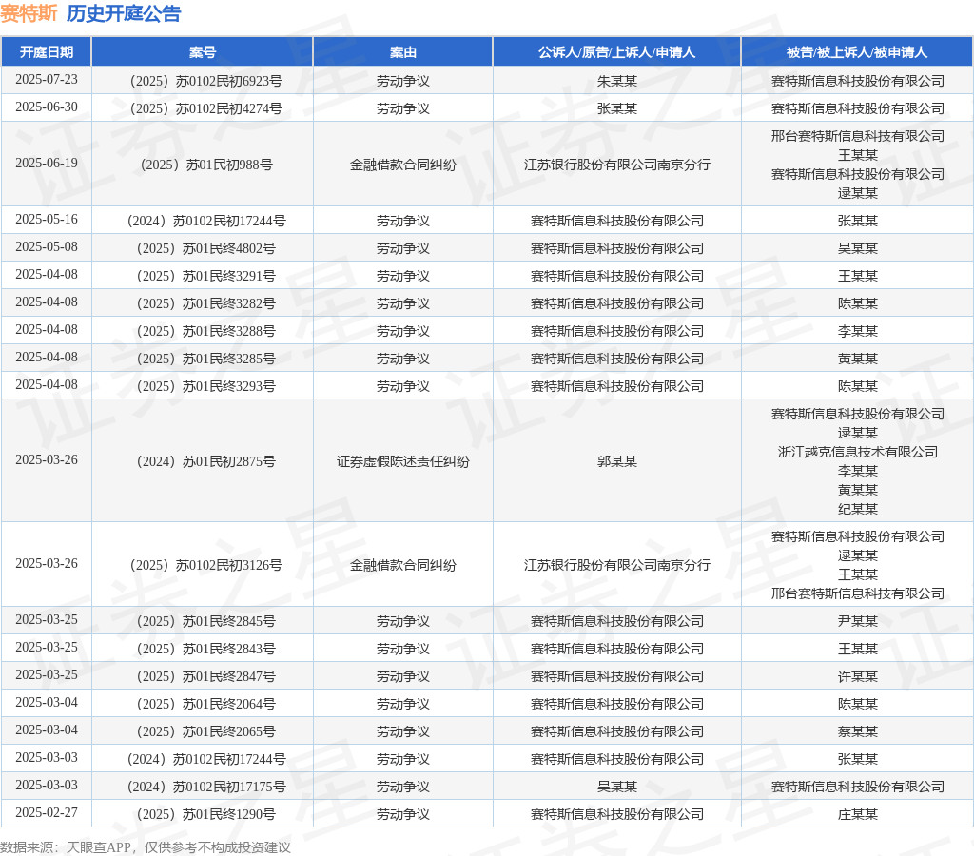Click plaintiff 吴某某 in the 民初17175号 row
Viewport: 974px width, 856px height.
click(x=616, y=787)
